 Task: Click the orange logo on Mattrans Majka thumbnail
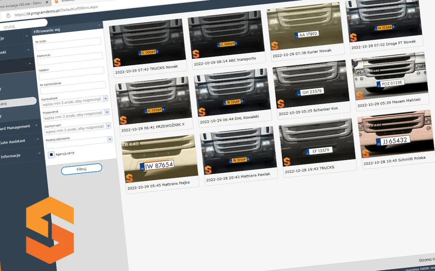[129, 178]
